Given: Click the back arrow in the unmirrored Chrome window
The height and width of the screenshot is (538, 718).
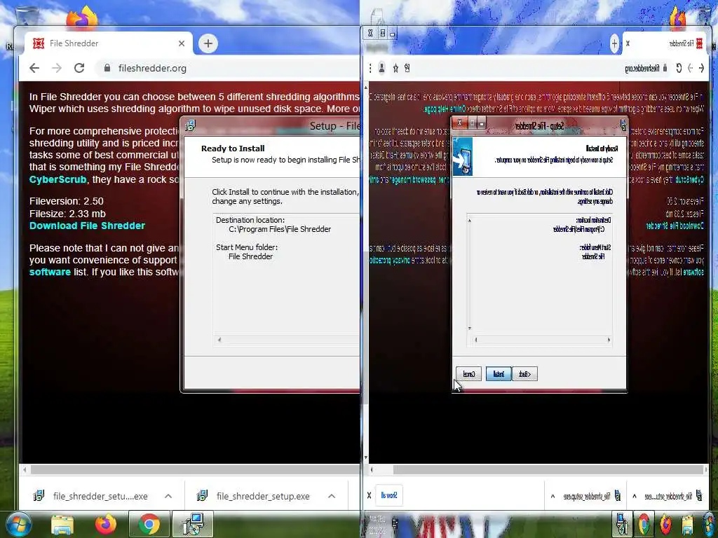Looking at the screenshot, I should (34, 68).
